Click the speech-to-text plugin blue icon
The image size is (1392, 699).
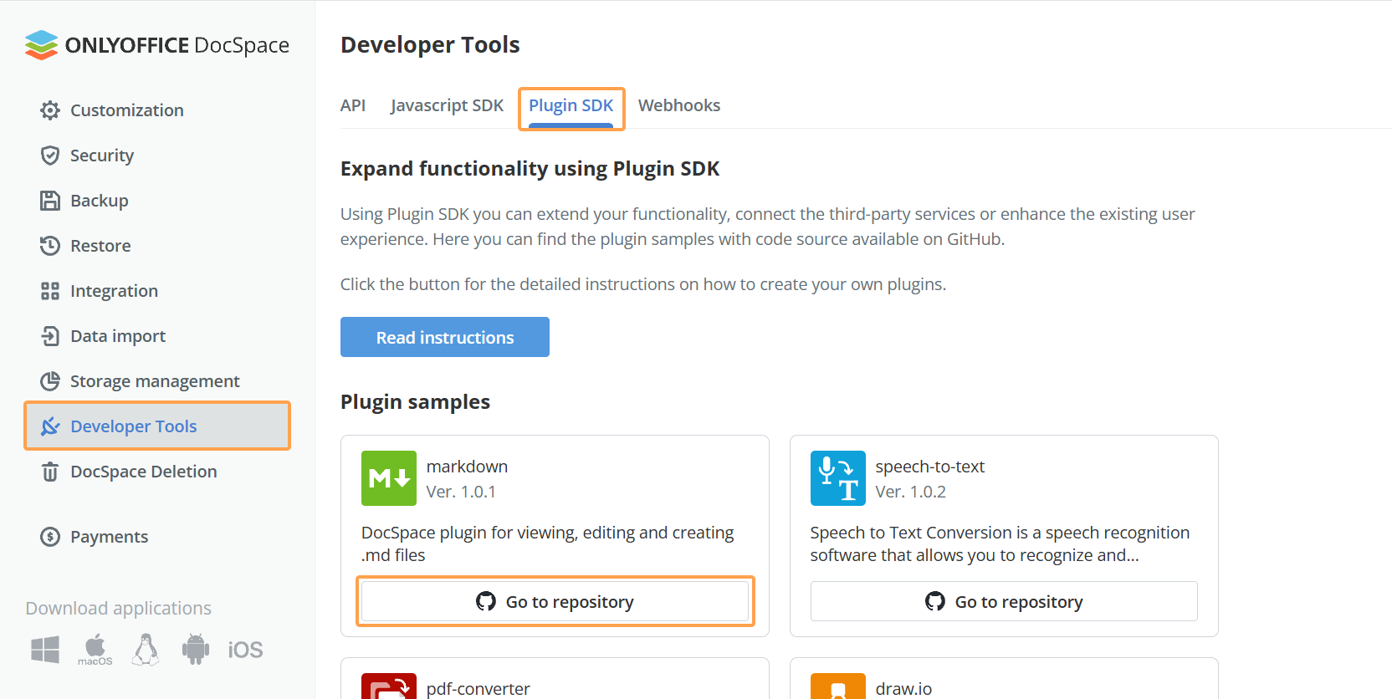point(838,478)
